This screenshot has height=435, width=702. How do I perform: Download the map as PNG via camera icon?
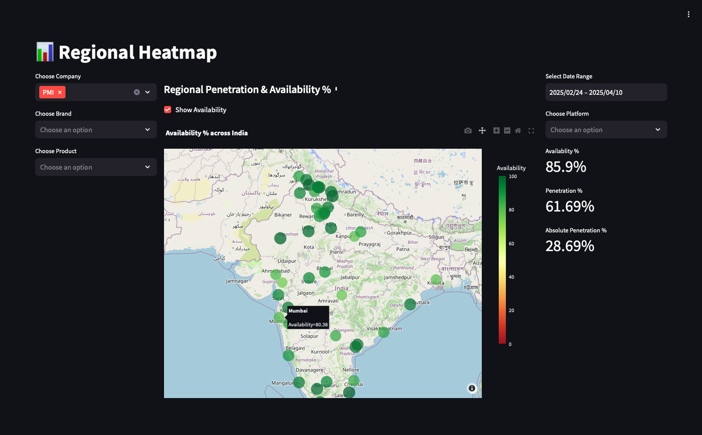pos(468,130)
